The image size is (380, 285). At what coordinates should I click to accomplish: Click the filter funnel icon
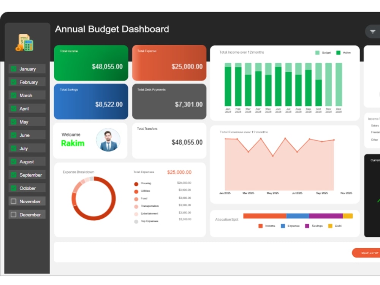372,32
